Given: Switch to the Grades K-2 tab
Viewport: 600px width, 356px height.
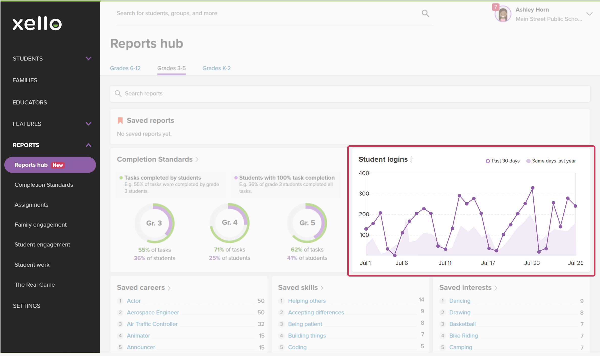Looking at the screenshot, I should pos(216,68).
